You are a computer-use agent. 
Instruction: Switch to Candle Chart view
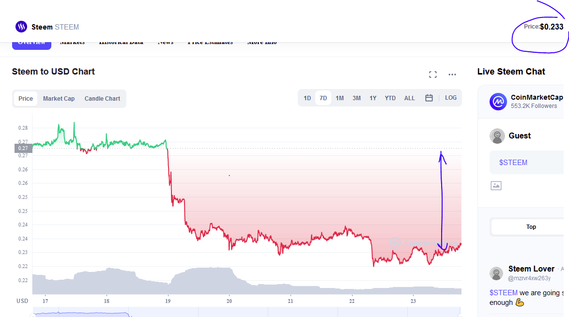tap(102, 99)
